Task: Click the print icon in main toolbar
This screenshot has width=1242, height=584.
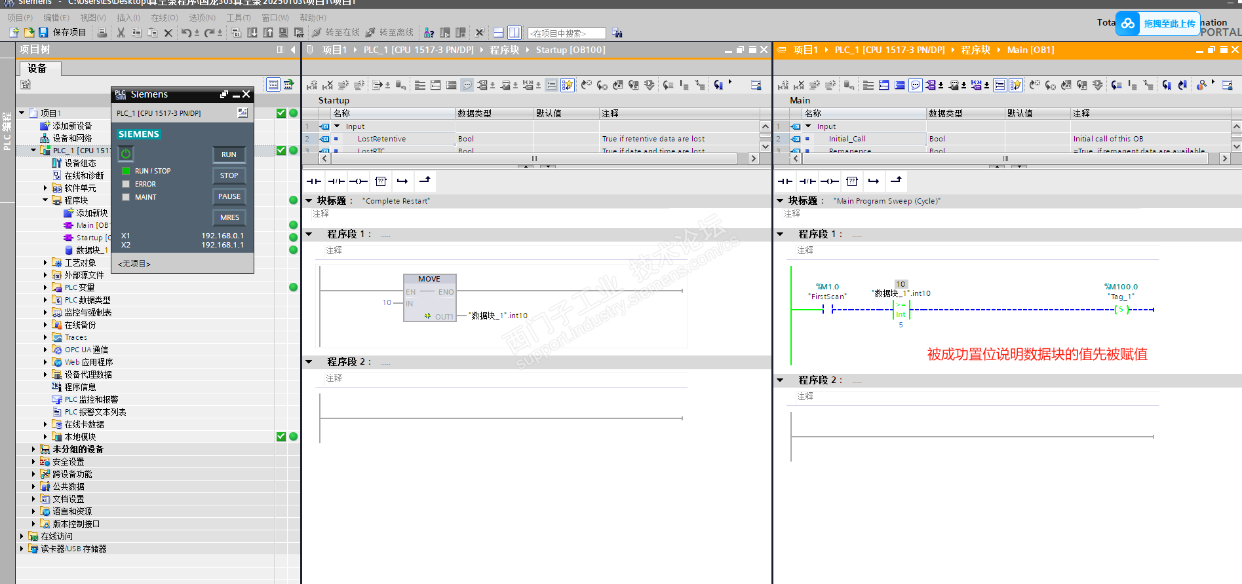Action: coord(102,33)
